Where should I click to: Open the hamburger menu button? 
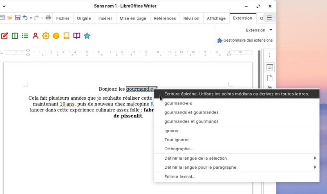269,18
